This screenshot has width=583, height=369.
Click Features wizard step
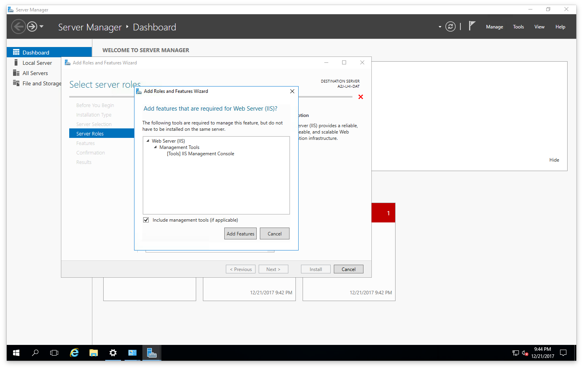(85, 143)
